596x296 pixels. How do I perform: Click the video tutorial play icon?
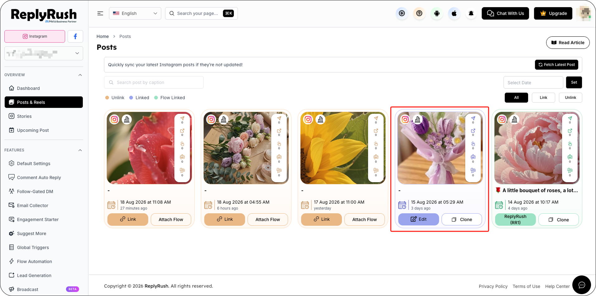[x=402, y=13]
